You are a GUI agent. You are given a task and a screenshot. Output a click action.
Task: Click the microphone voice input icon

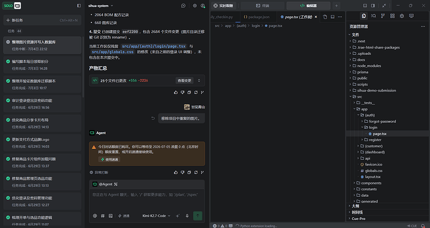click(187, 216)
